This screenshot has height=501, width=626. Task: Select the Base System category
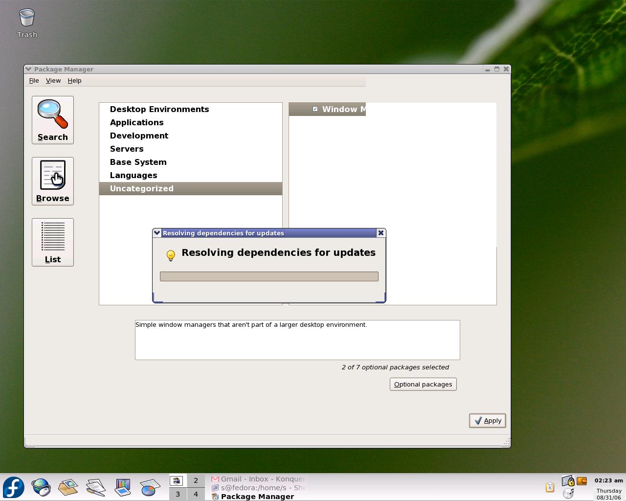[191, 162]
